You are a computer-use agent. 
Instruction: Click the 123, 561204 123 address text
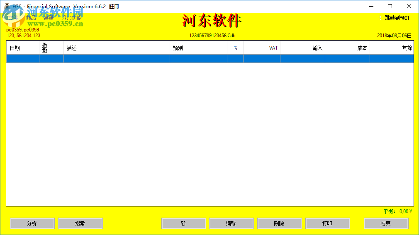[x=23, y=36]
